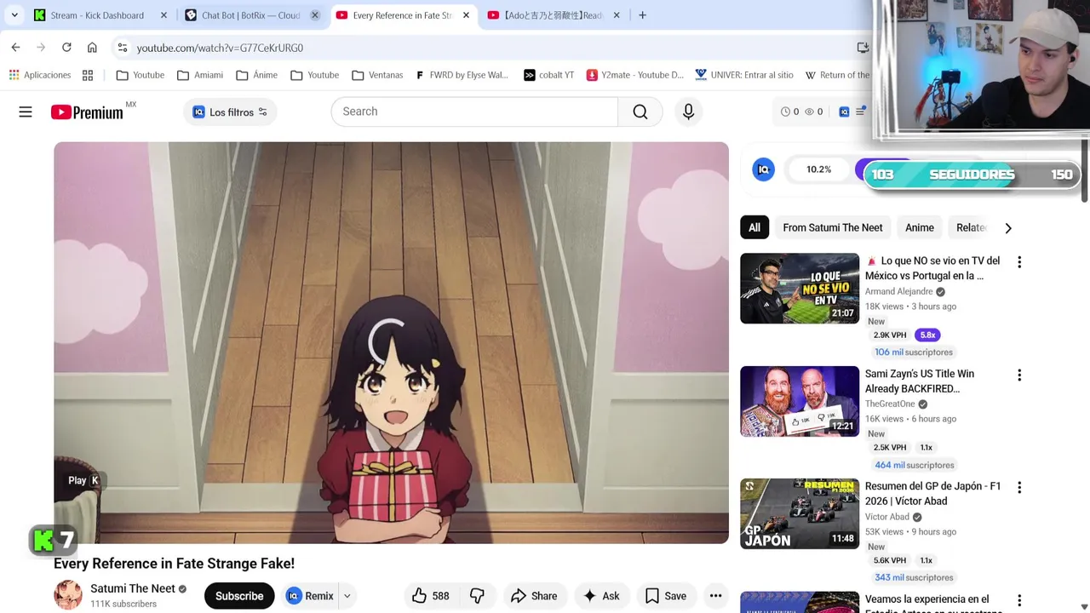Select the Related filter chip
The width and height of the screenshot is (1090, 613).
tap(971, 227)
